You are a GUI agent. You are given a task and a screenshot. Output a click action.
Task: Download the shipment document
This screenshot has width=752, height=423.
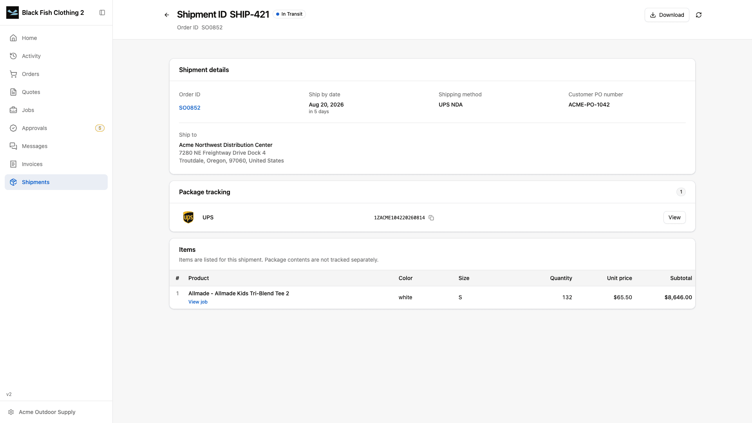[667, 15]
